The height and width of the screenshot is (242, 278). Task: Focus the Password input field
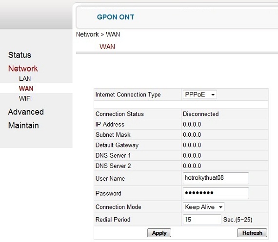(216, 193)
